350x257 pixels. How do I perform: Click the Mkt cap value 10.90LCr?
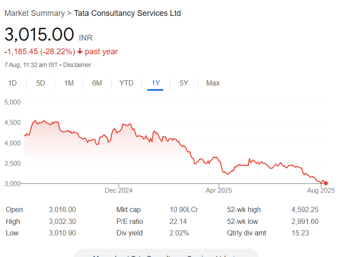184,209
